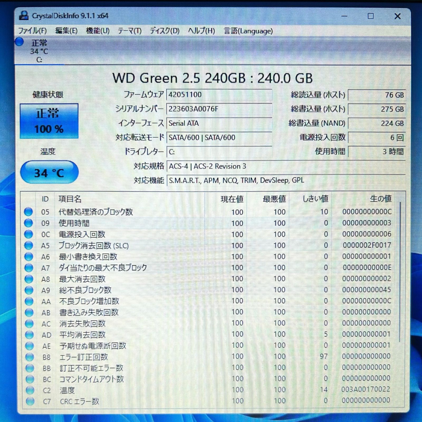Click raw value 0000002F0017
This screenshot has width=422, height=422.
point(367,245)
